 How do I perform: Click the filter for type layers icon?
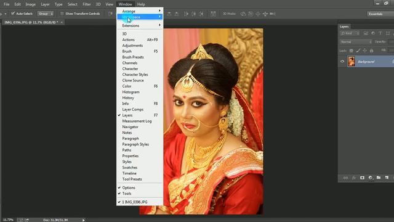click(380, 33)
